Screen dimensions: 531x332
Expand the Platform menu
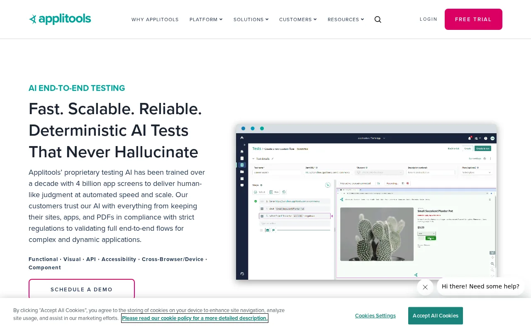coord(206,20)
